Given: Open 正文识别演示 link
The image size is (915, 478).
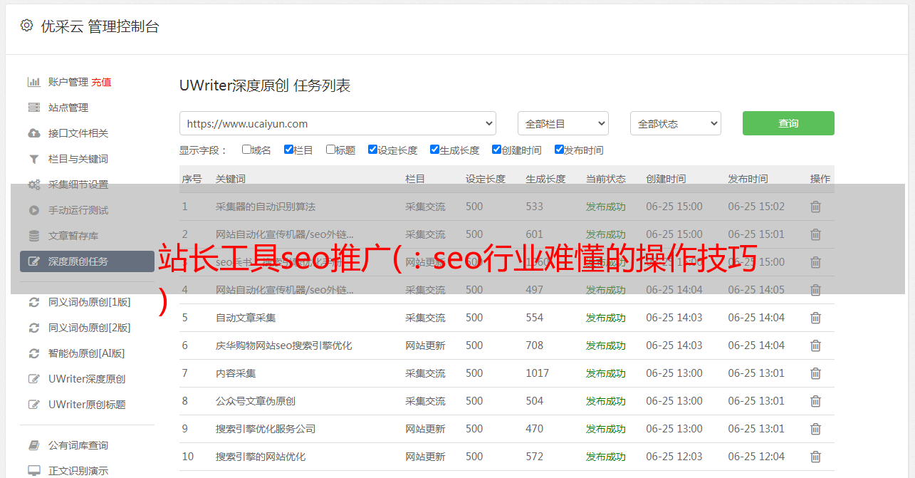Looking at the screenshot, I should tap(78, 471).
